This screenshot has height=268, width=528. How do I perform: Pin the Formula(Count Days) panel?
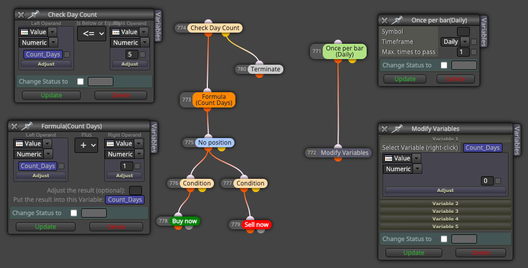[x=27, y=126]
